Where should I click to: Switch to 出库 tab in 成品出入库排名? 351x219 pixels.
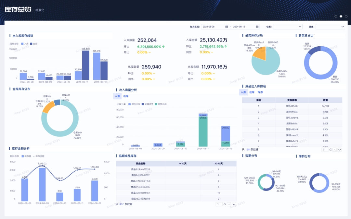coord(252,92)
